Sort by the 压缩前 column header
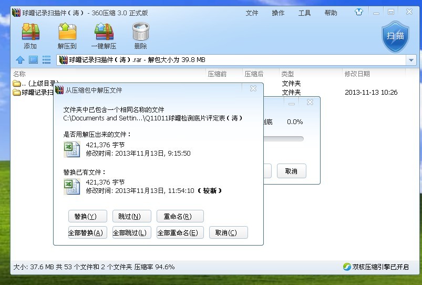 217,74
